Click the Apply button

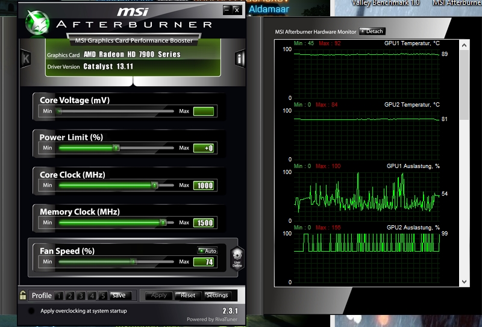click(x=158, y=295)
